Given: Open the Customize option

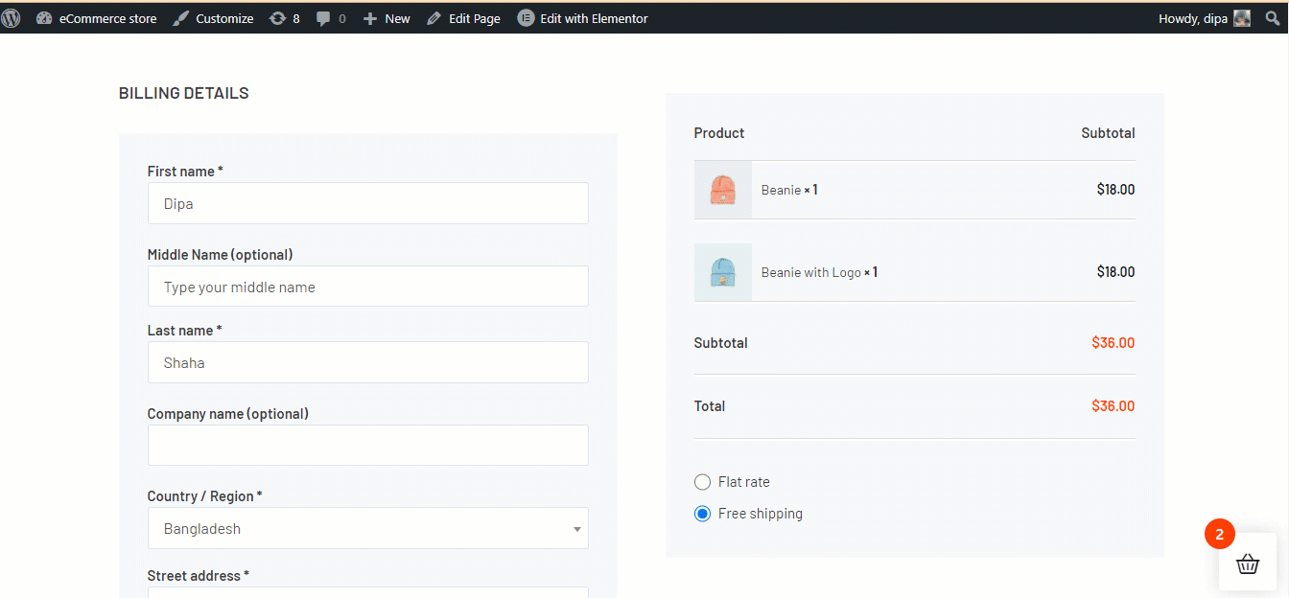Looking at the screenshot, I should click(213, 18).
